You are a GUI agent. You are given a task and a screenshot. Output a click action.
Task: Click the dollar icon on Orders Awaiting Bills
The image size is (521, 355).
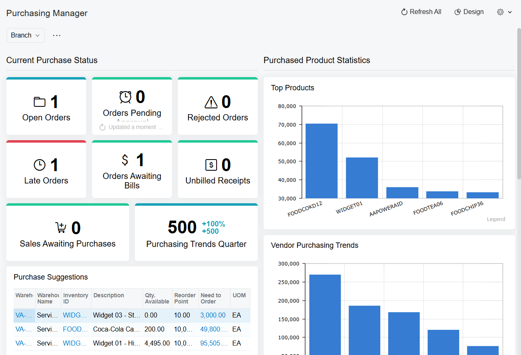125,160
